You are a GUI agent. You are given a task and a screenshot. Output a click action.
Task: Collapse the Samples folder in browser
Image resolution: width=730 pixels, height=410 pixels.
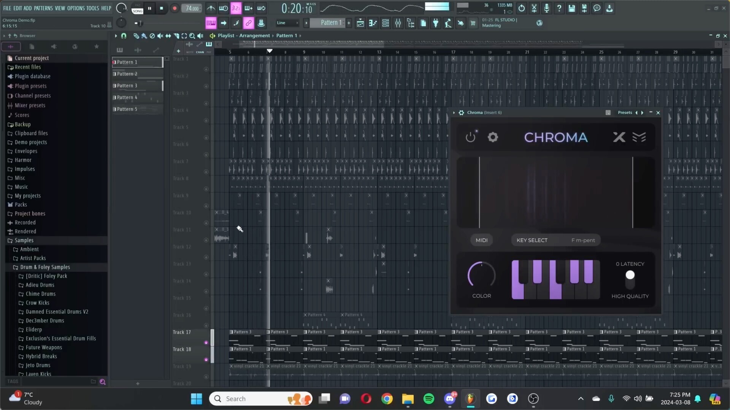coord(24,240)
